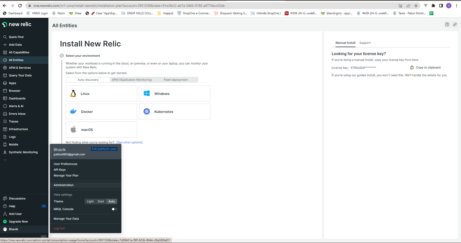
Task: Choose the Docker install option
Action: point(101,112)
